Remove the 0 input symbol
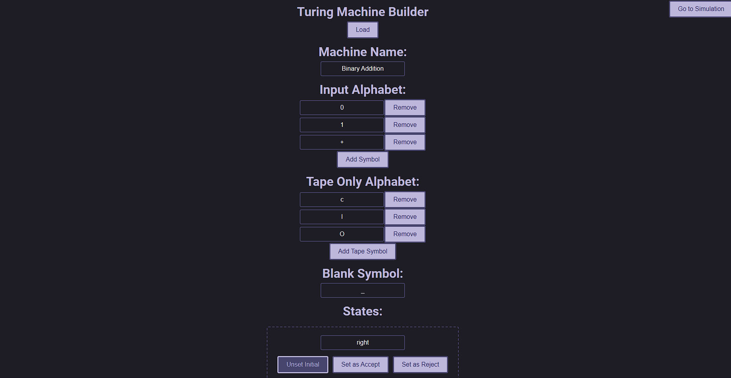The image size is (731, 378). click(405, 108)
